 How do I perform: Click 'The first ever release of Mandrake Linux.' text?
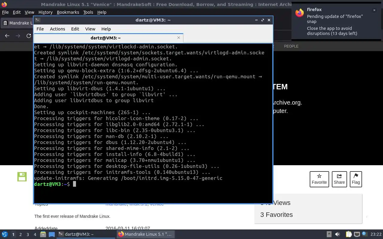72,216
